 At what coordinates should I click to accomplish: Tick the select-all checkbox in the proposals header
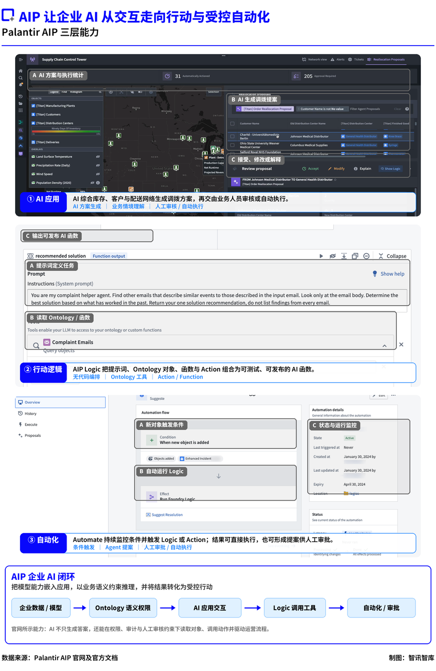click(232, 124)
